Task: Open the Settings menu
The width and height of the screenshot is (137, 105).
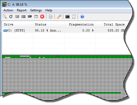Action: point(36,10)
